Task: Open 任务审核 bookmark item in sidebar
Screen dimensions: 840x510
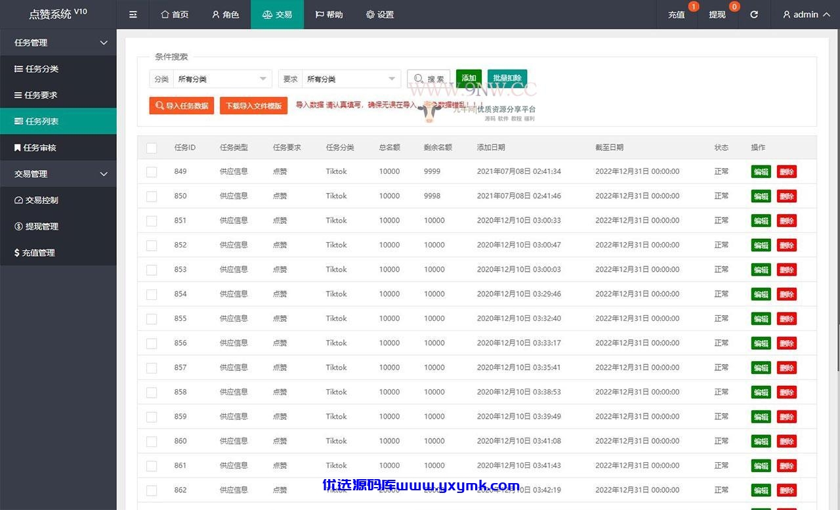Action: click(x=58, y=148)
